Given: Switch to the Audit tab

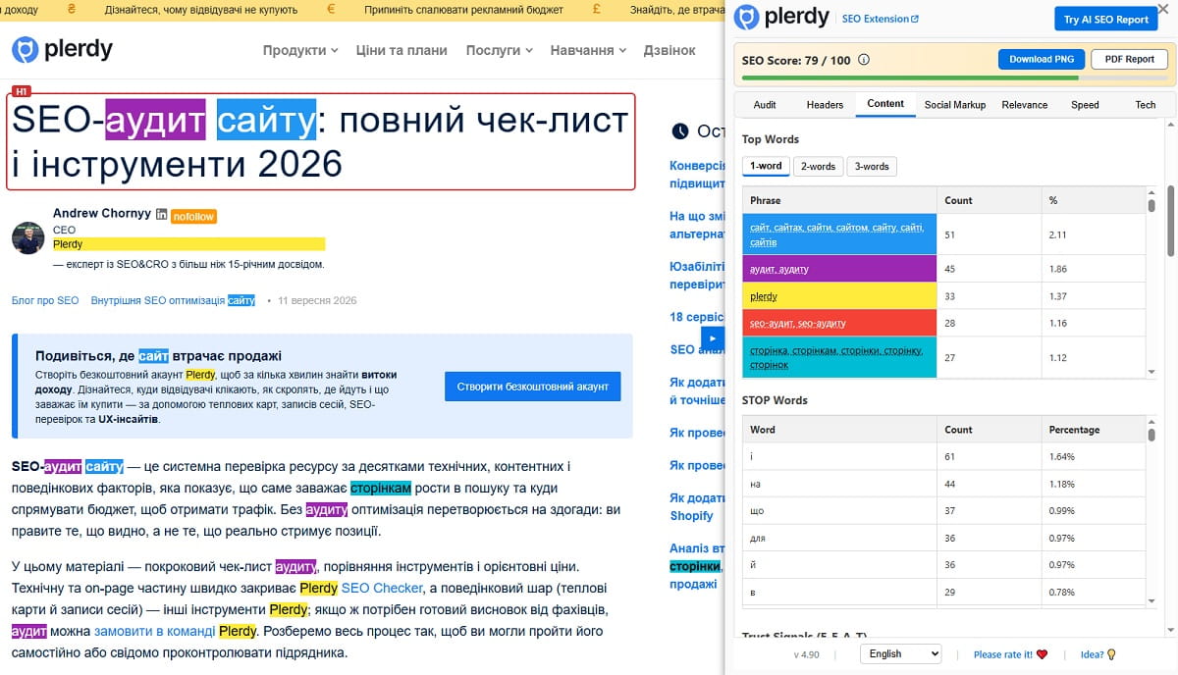Looking at the screenshot, I should [765, 104].
